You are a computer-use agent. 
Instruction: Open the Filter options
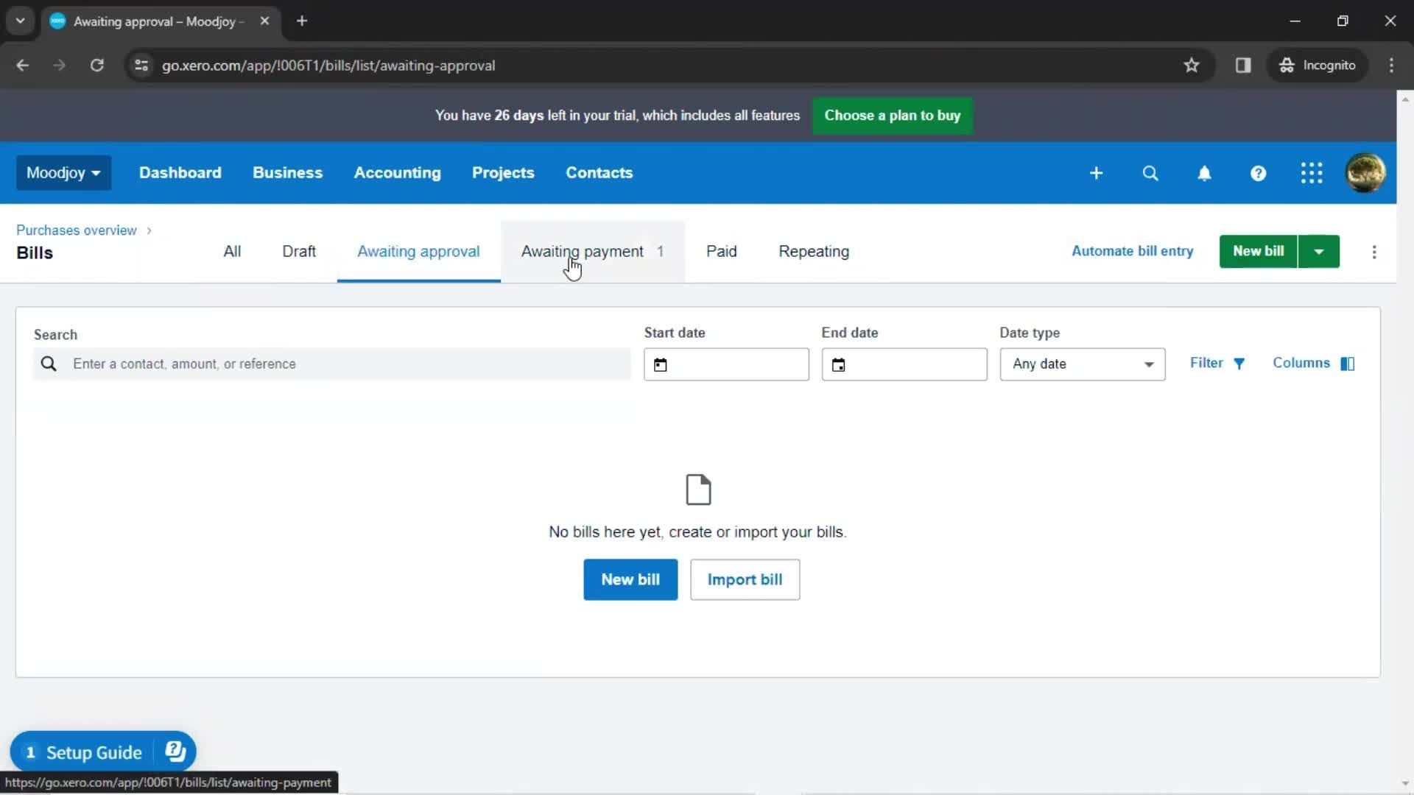tap(1217, 363)
